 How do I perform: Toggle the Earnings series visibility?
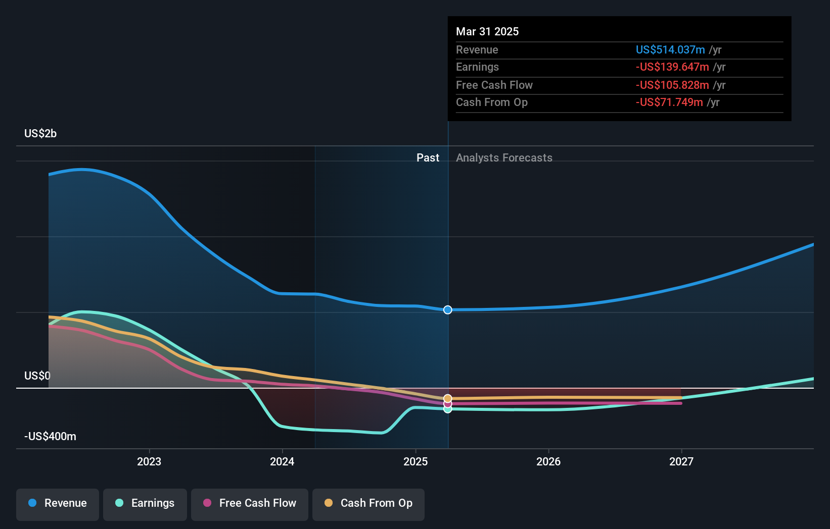click(145, 503)
